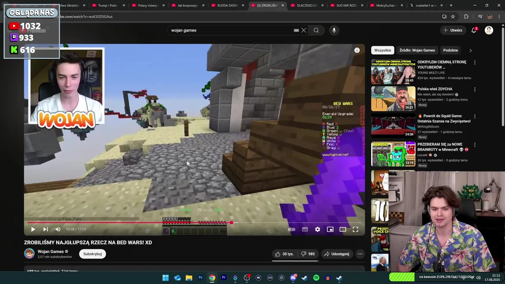Image resolution: width=505 pixels, height=284 pixels.
Task: Open options menu for Polska wieś ZDYCHA video
Action: 475,90
